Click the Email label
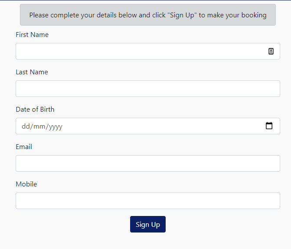Screen dimensions: 291x249 point(24,147)
